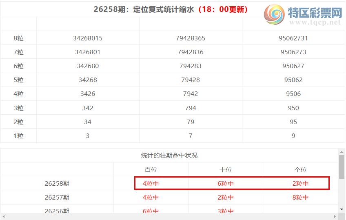This screenshot has width=346, height=220.
Task: Click the value 9506 in the 4粒 row
Action: pos(293,94)
